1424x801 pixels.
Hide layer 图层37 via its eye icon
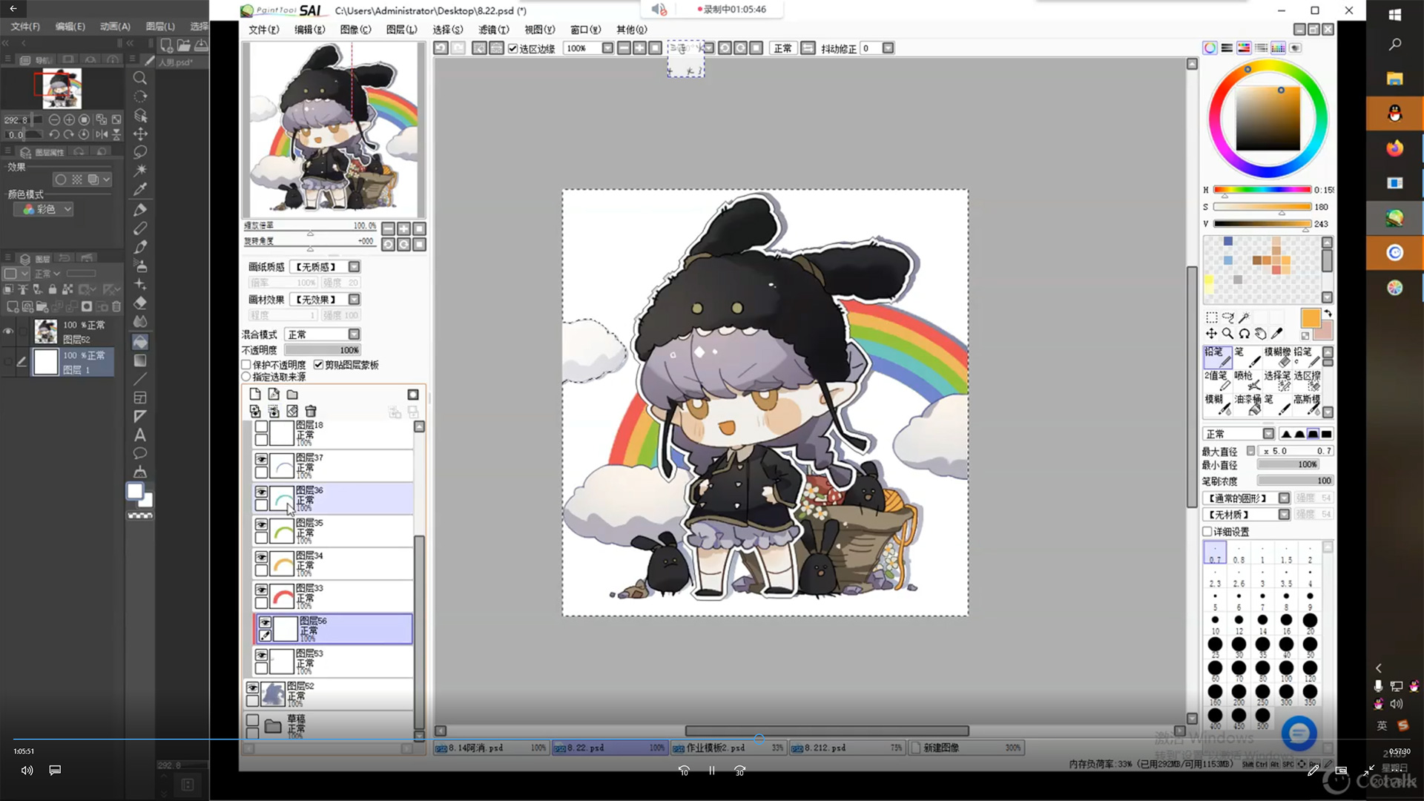(x=261, y=460)
